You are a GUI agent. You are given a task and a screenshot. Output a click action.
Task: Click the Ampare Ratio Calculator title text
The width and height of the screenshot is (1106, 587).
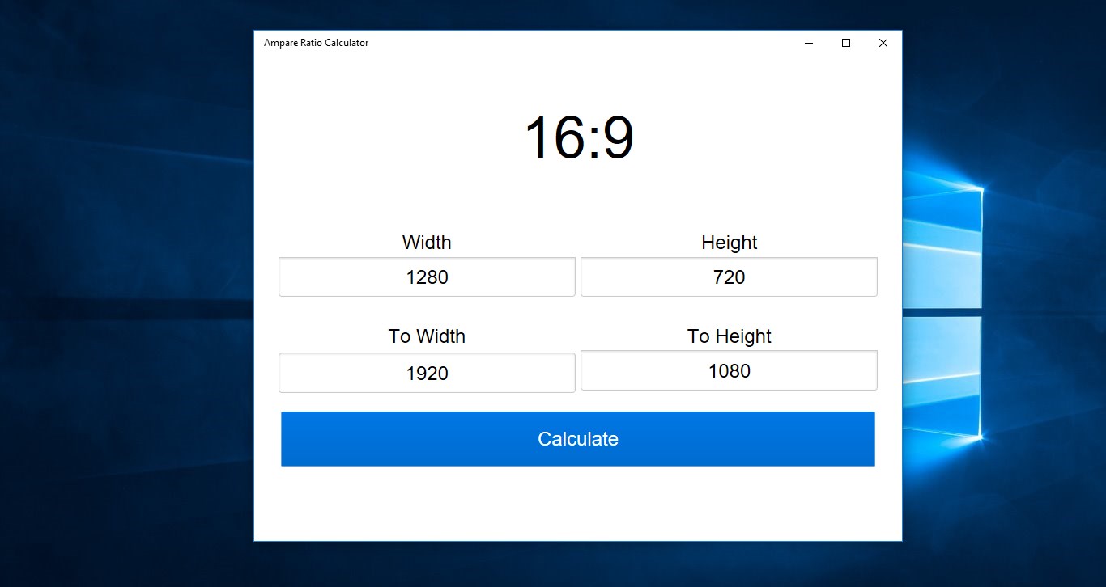pyautogui.click(x=315, y=43)
